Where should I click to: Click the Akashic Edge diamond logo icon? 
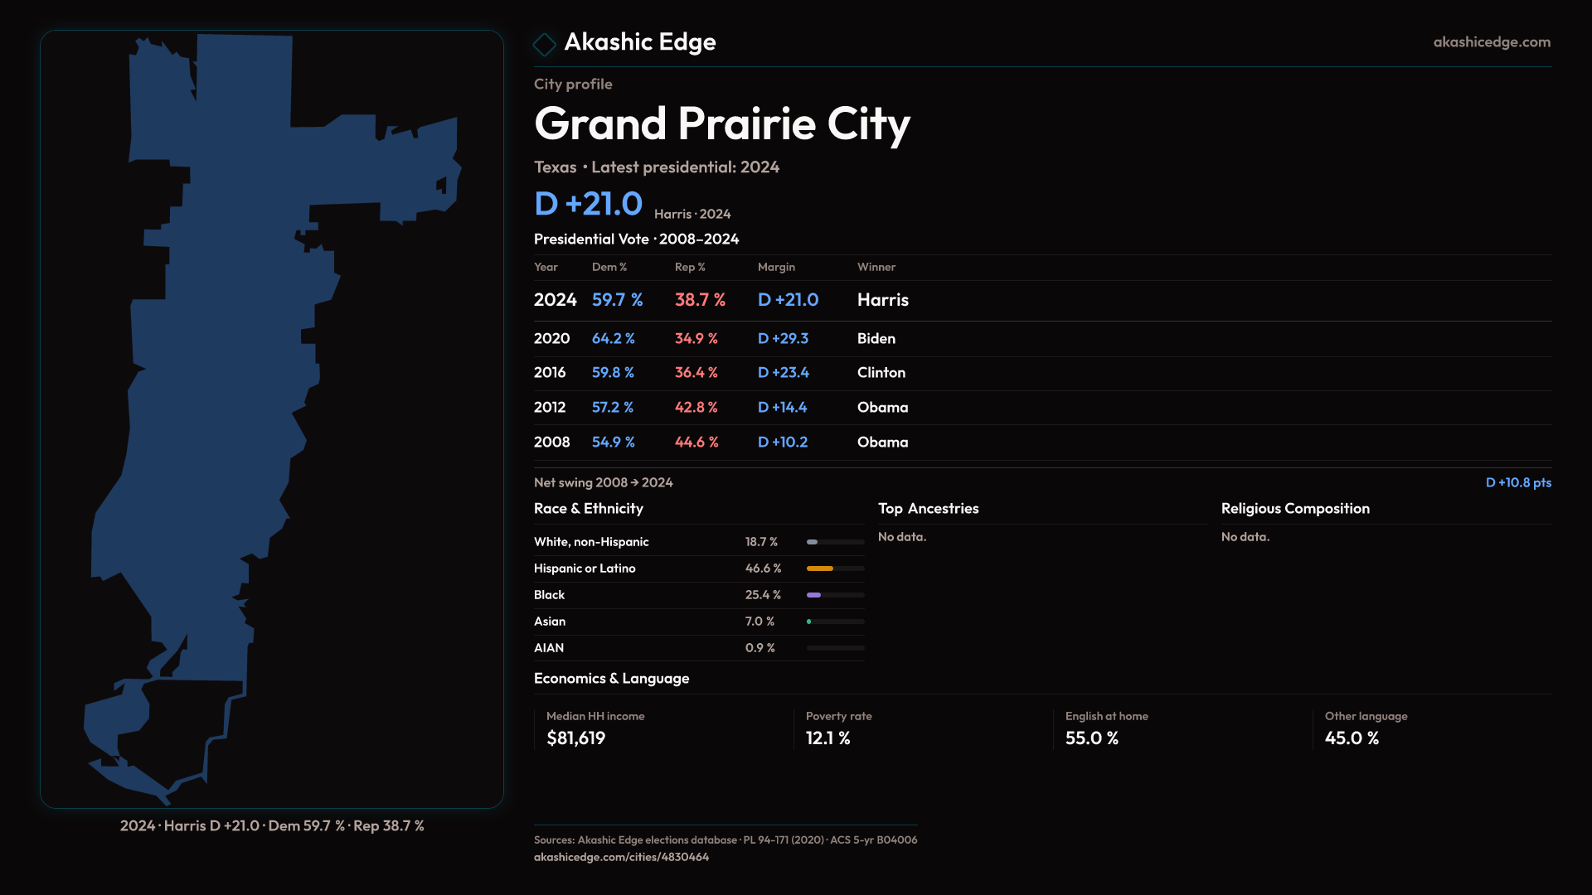click(x=545, y=44)
